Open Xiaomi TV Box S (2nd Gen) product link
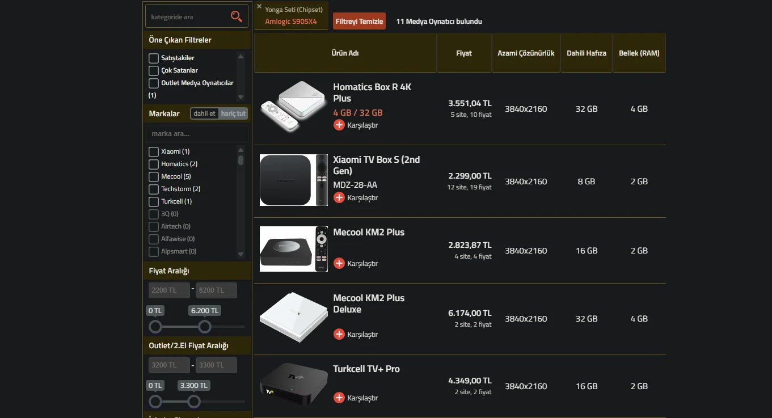Viewport: 772px width, 418px height. pos(376,165)
